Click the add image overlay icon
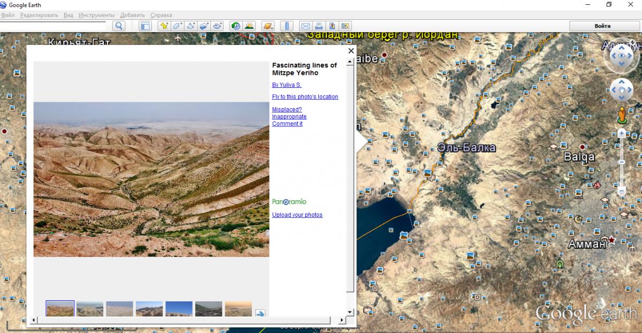 pyautogui.click(x=204, y=26)
